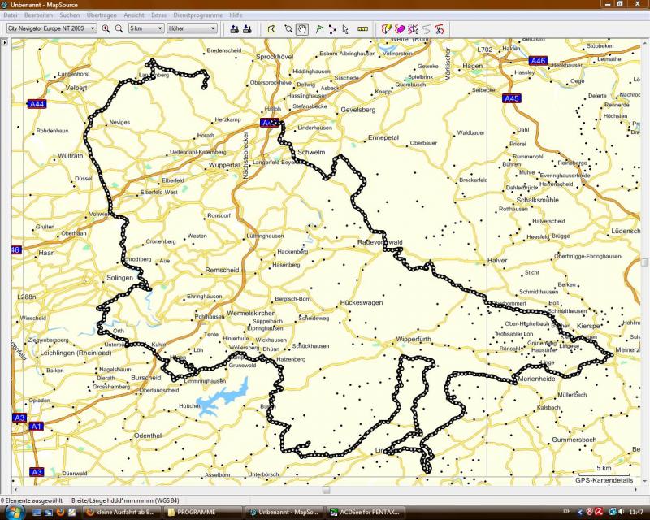Viewport: 650px width, 520px height.
Task: Open the Dienstprogramme menu
Action: pos(199,15)
